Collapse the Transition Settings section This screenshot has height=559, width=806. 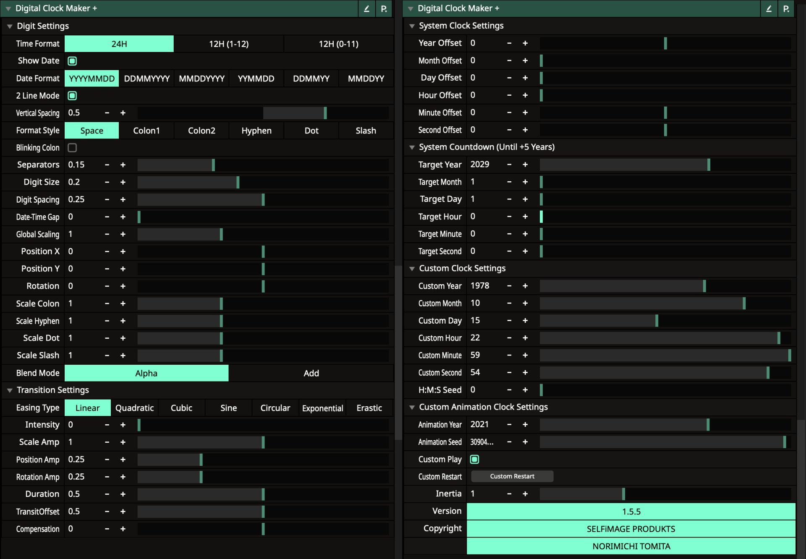tap(10, 390)
